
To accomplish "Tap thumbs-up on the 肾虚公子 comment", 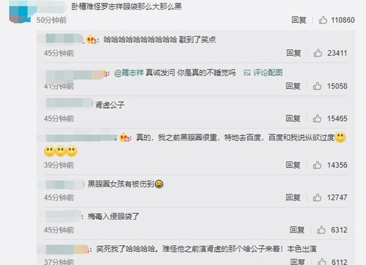I will coord(317,118).
